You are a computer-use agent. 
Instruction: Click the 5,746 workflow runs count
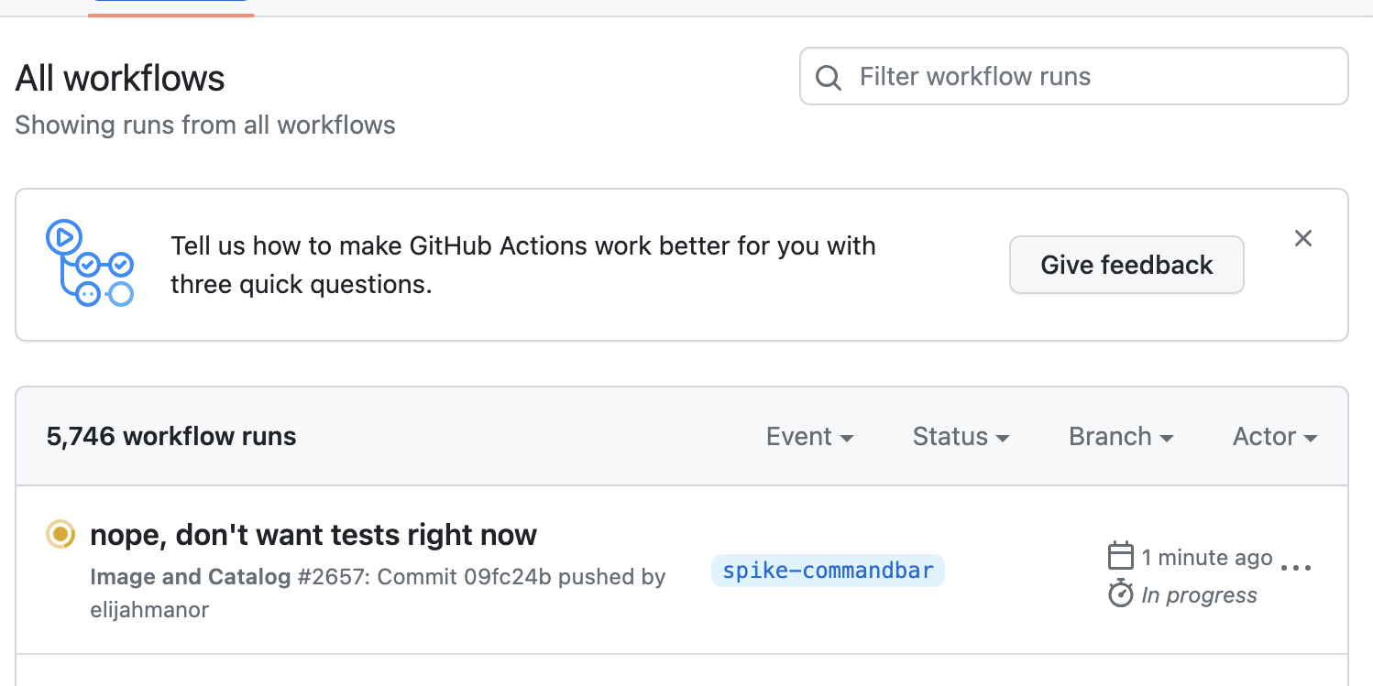click(x=171, y=437)
